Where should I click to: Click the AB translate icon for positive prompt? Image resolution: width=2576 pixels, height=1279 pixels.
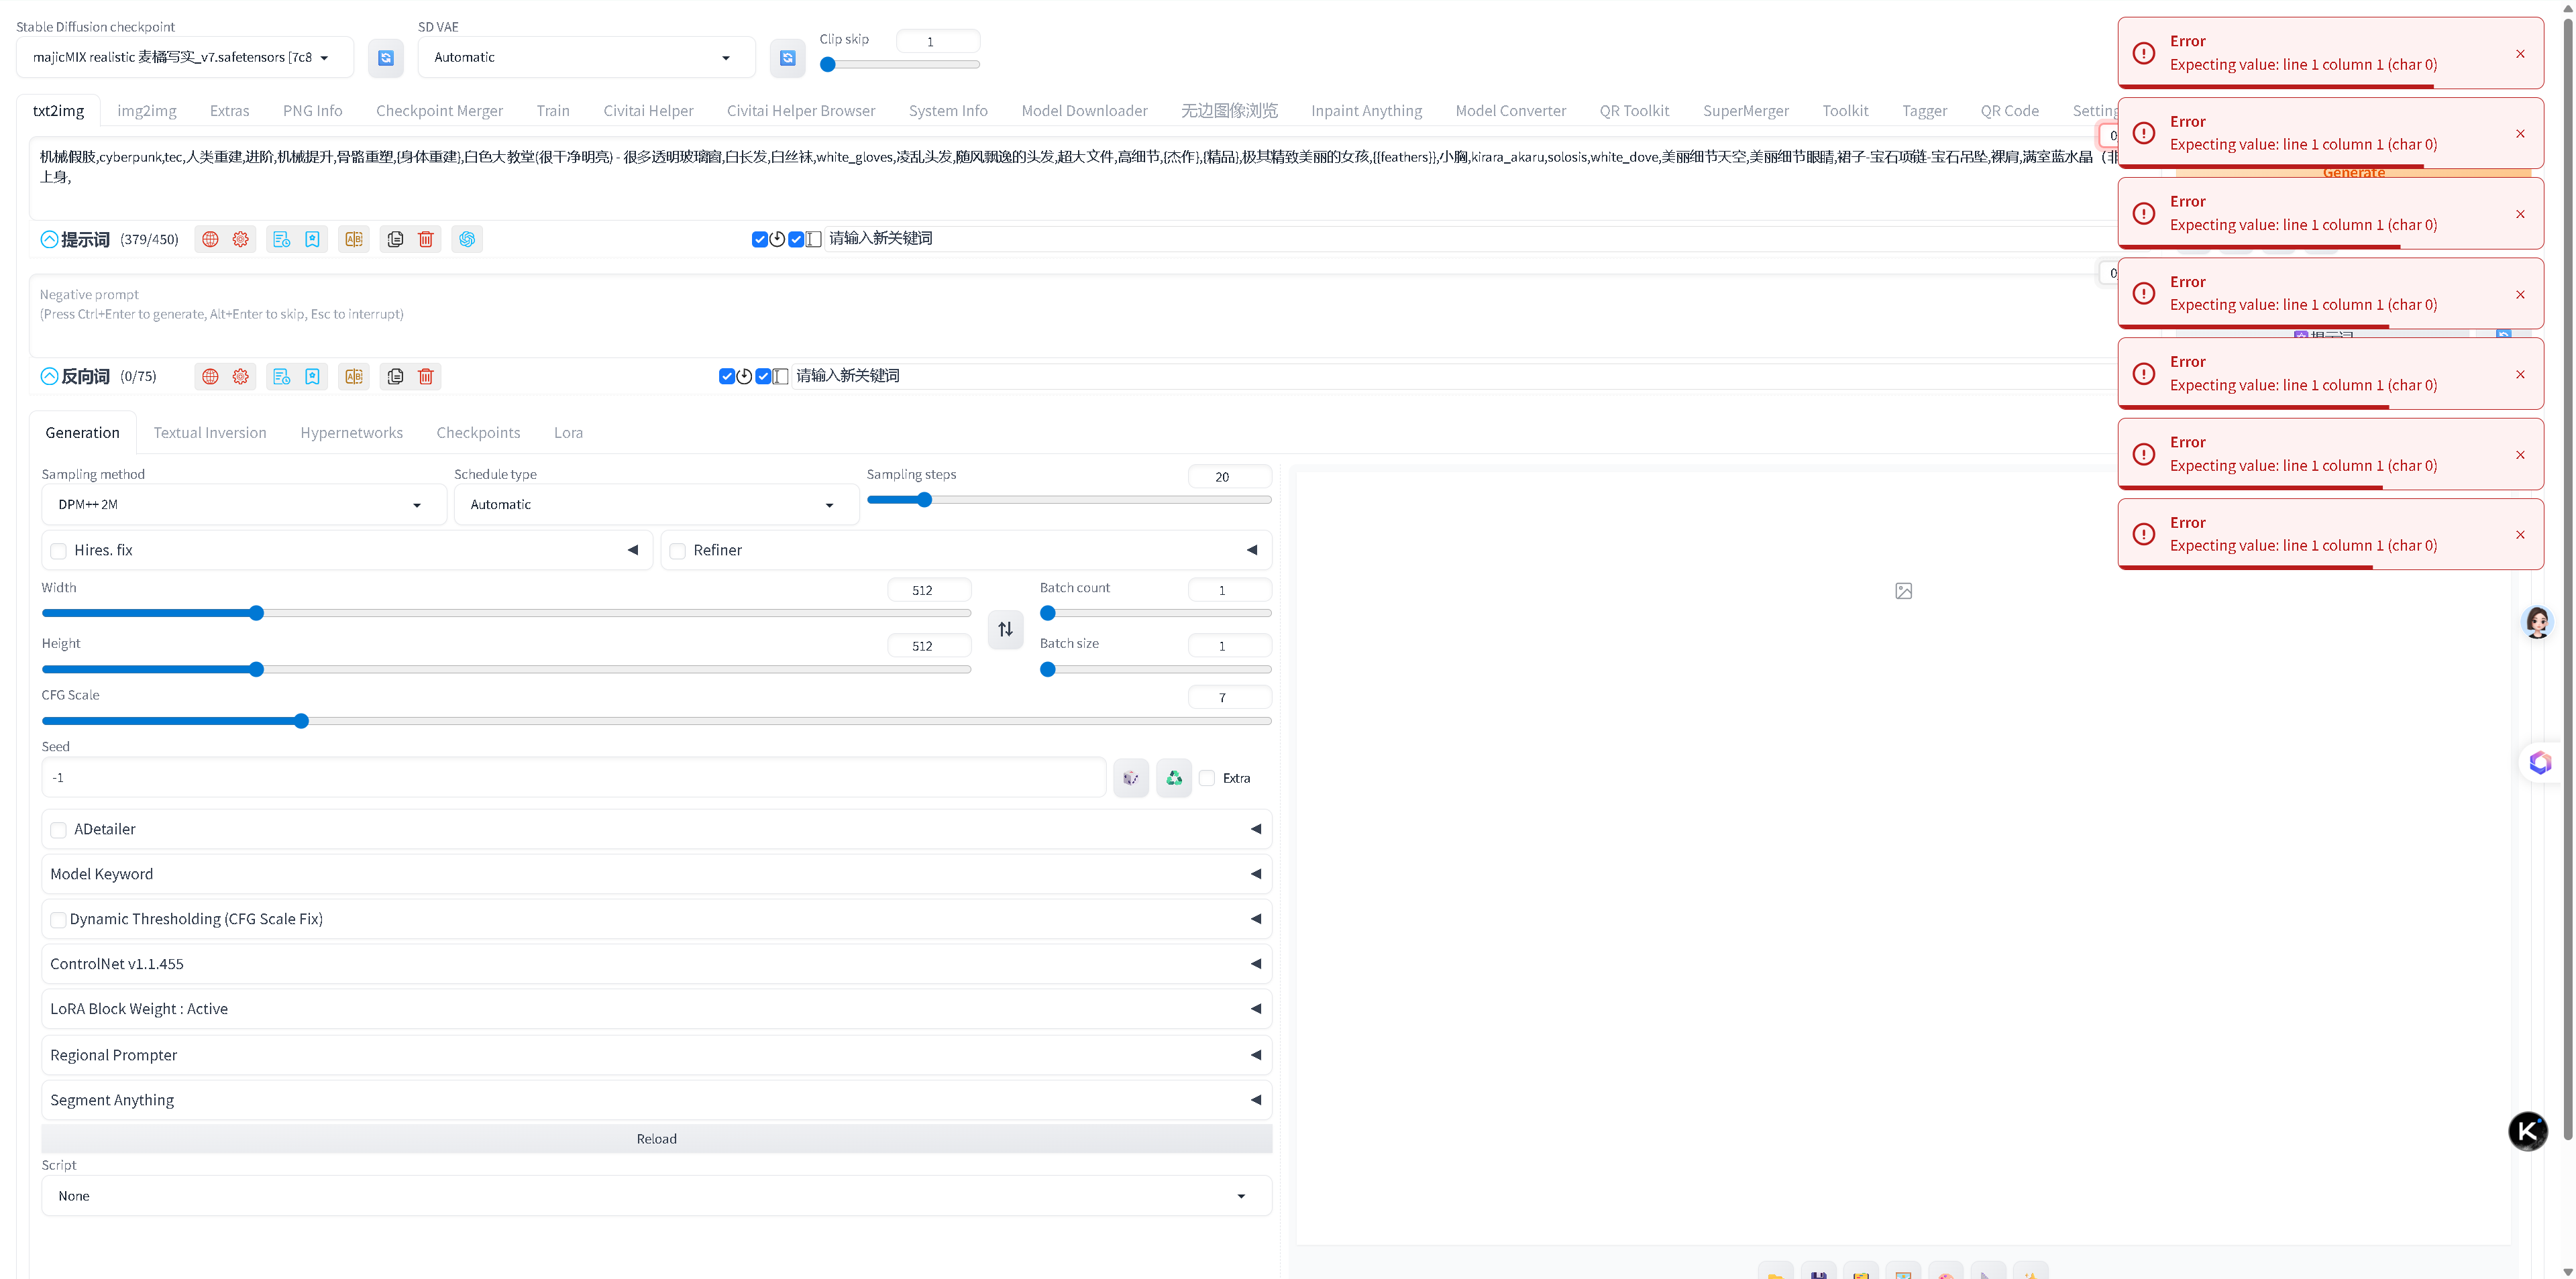click(354, 239)
